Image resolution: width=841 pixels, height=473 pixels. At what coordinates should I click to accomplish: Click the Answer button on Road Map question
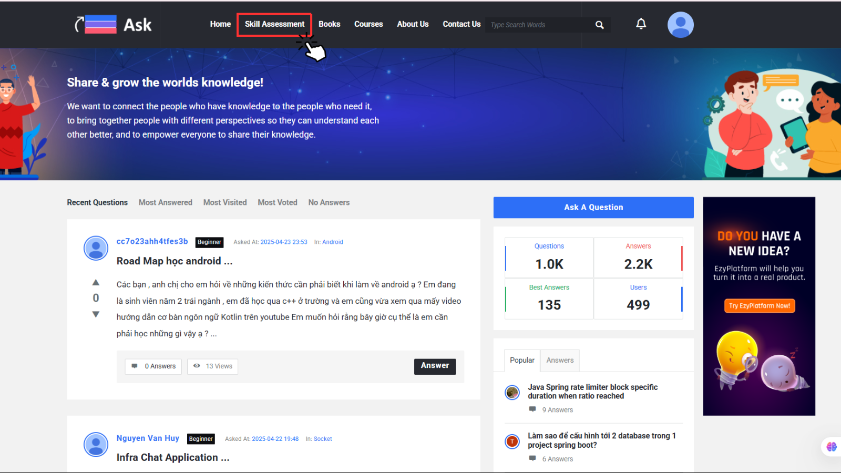pyautogui.click(x=435, y=366)
